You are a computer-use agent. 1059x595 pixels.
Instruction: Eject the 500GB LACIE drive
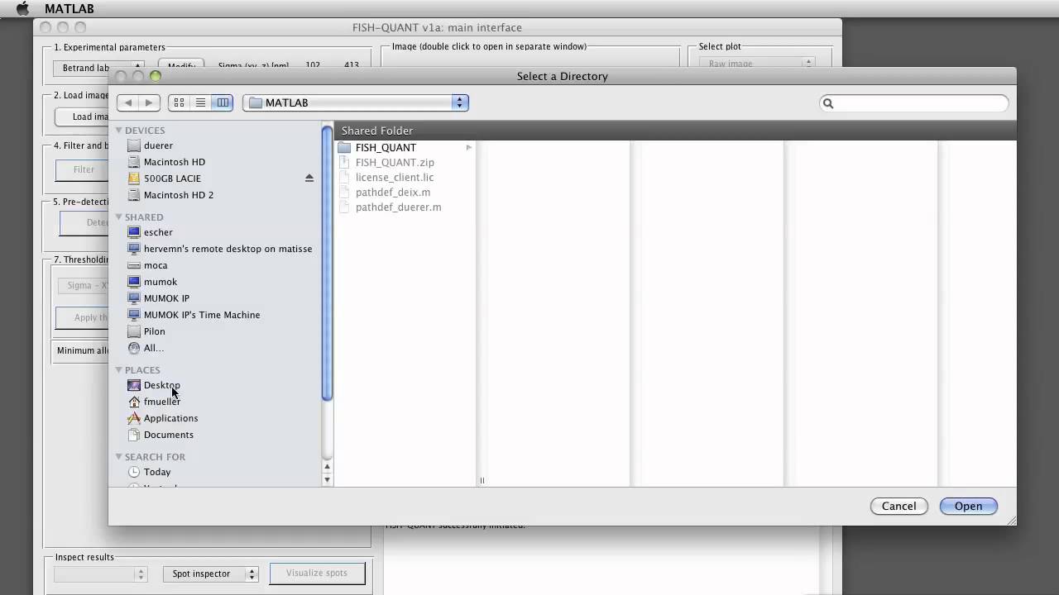(x=309, y=178)
